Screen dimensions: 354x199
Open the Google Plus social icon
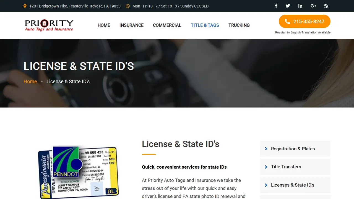[313, 6]
